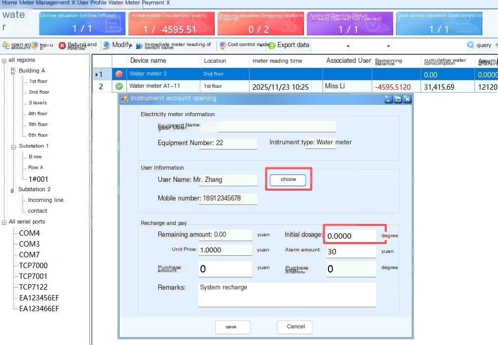Toggle the Substation 2 tree node expander
This screenshot has width=498, height=345.
coord(13,190)
